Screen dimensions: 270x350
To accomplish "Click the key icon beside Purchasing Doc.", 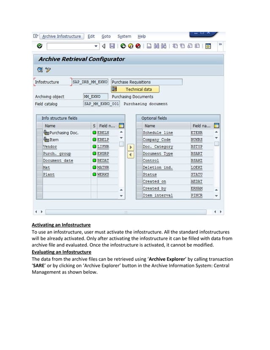I will [x=46, y=133].
